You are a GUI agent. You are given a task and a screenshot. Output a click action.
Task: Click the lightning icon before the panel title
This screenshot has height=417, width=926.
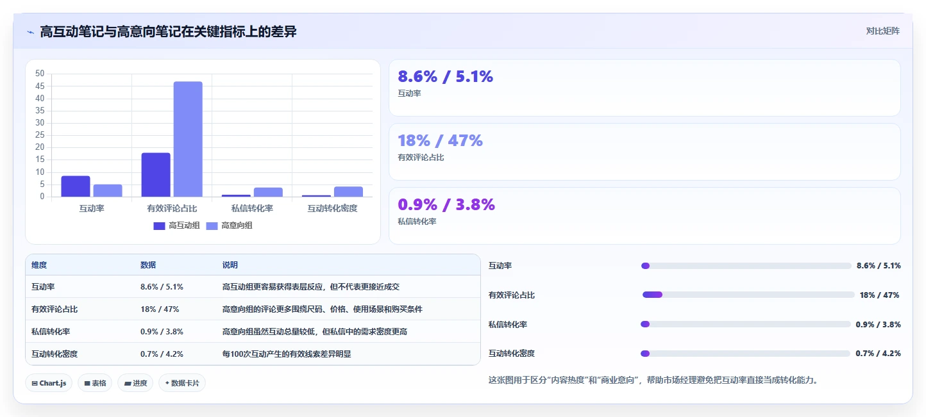click(30, 32)
